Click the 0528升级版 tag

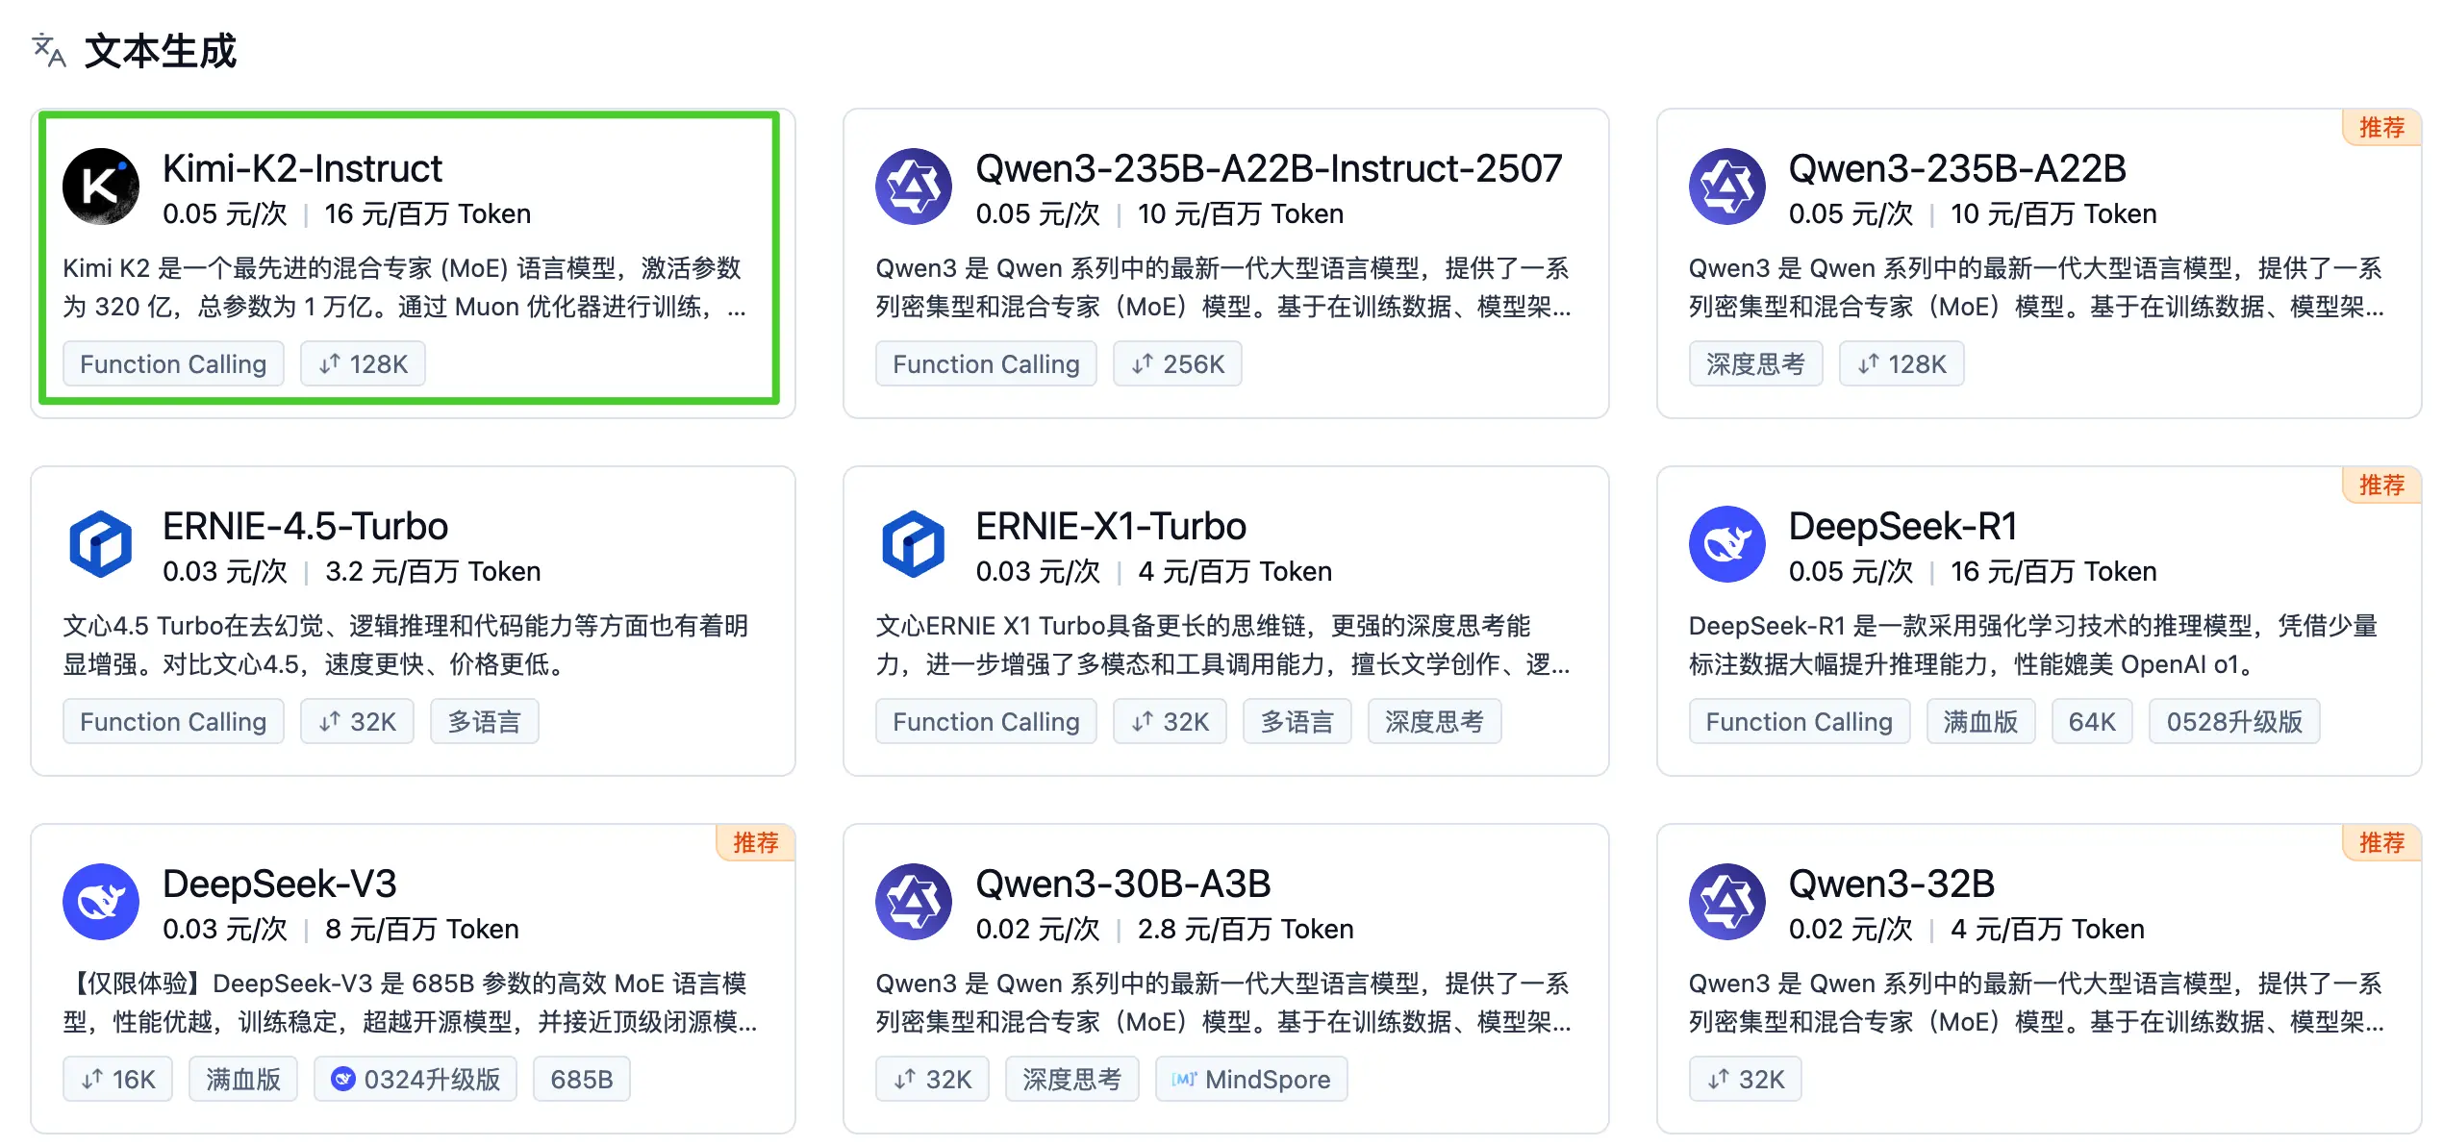pyautogui.click(x=2233, y=721)
